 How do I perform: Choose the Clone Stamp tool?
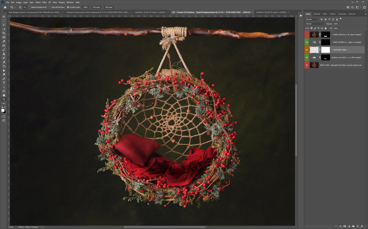[x=4, y=54]
